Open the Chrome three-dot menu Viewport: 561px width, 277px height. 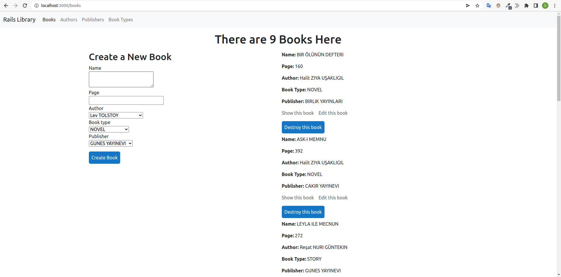point(555,6)
